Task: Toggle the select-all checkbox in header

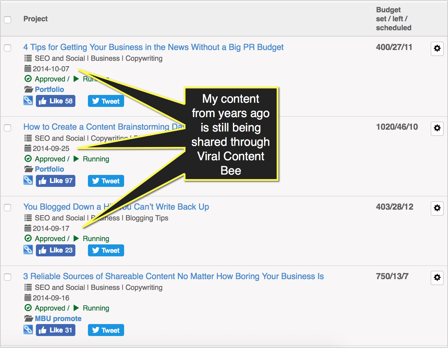Action: pos(7,20)
